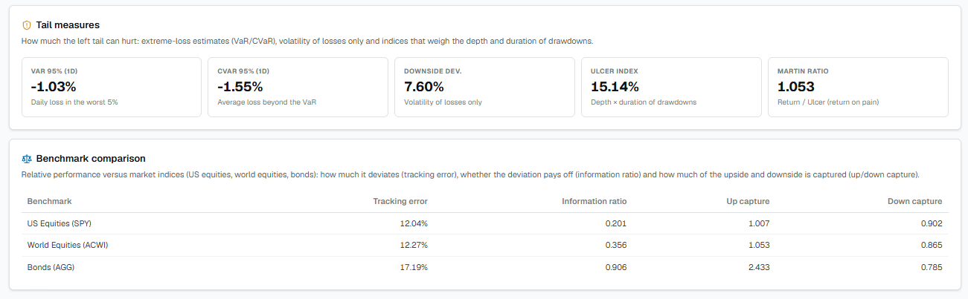Select the CVaR 95% (1D) card
The height and width of the screenshot is (299, 968).
298,88
